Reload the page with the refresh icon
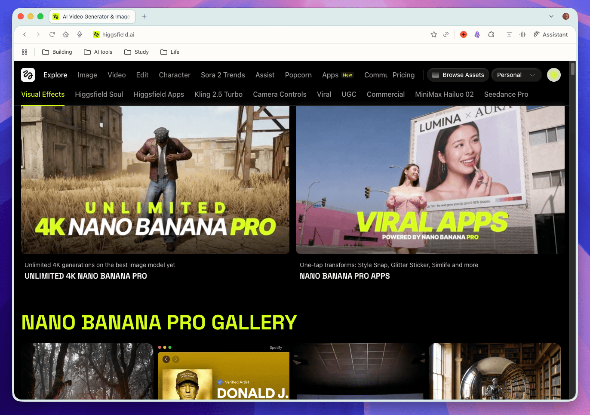This screenshot has width=590, height=415. click(52, 34)
